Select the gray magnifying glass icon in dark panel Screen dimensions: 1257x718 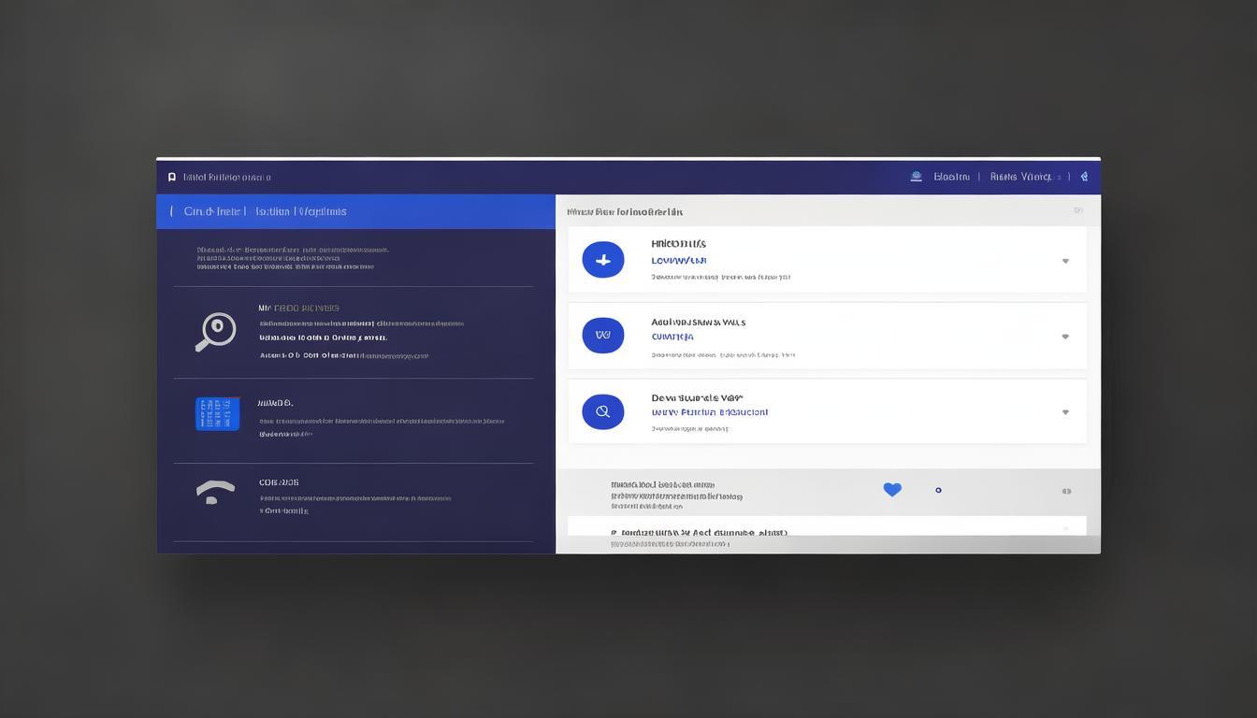[x=216, y=331]
